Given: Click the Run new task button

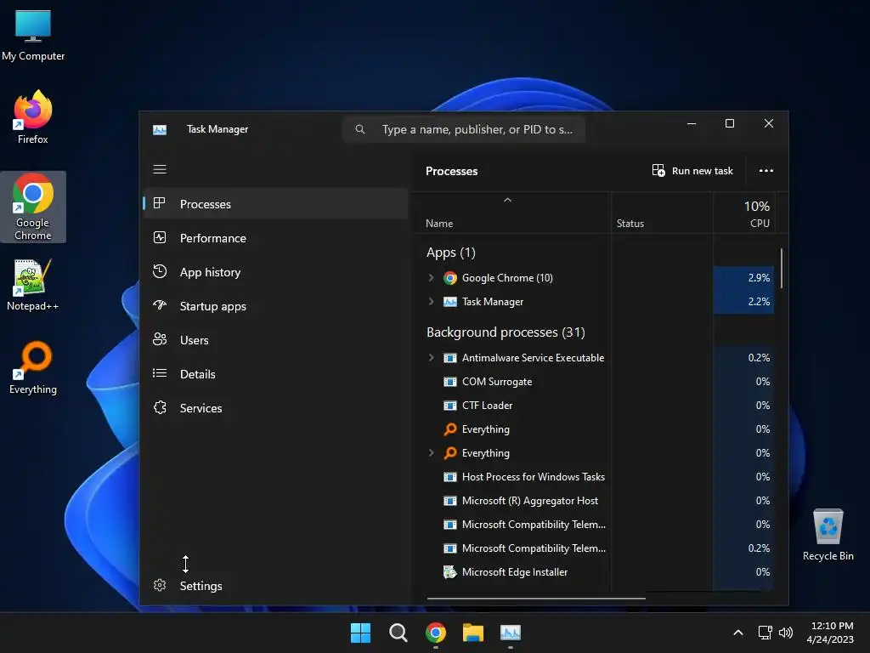Looking at the screenshot, I should pyautogui.click(x=692, y=170).
